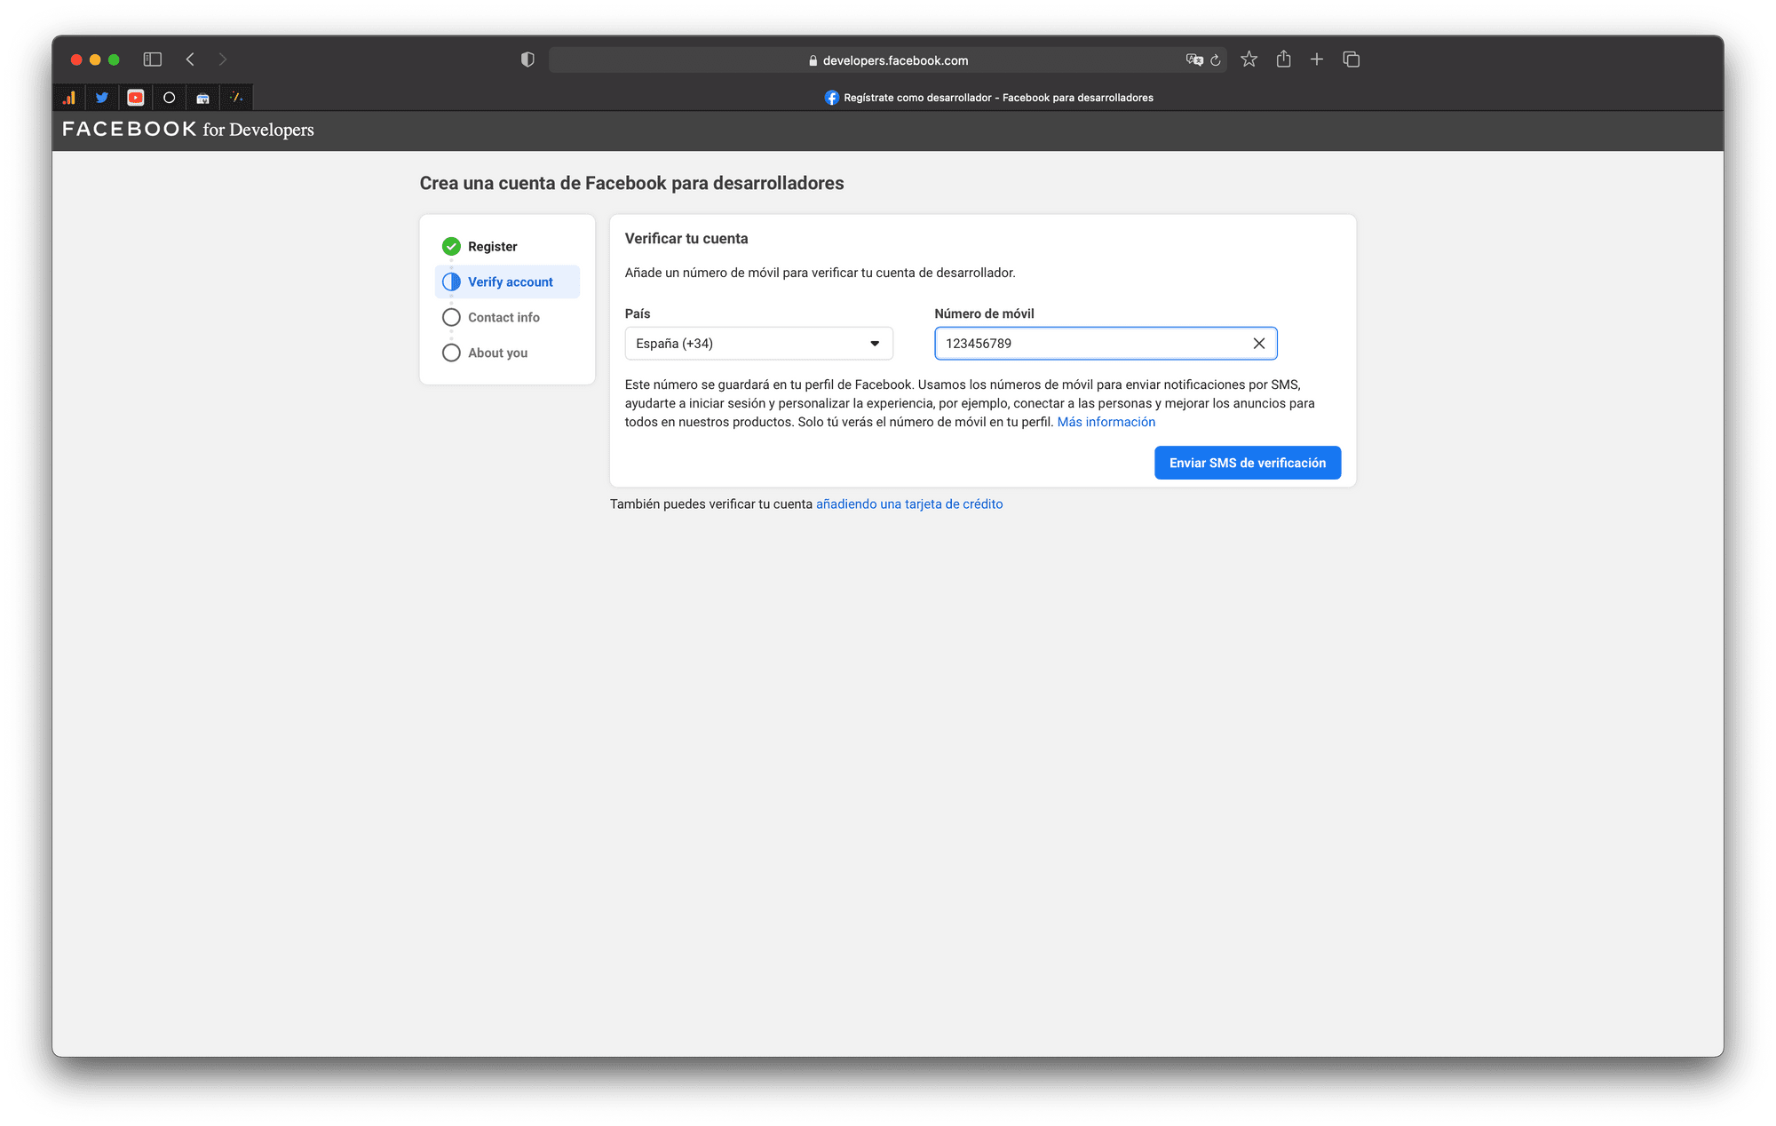
Task: Click the 'Añade un número de móvil' instruction text
Action: click(x=820, y=273)
